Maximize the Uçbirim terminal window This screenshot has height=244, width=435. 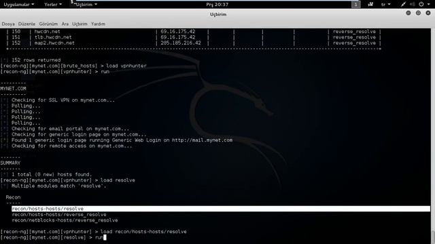418,13
